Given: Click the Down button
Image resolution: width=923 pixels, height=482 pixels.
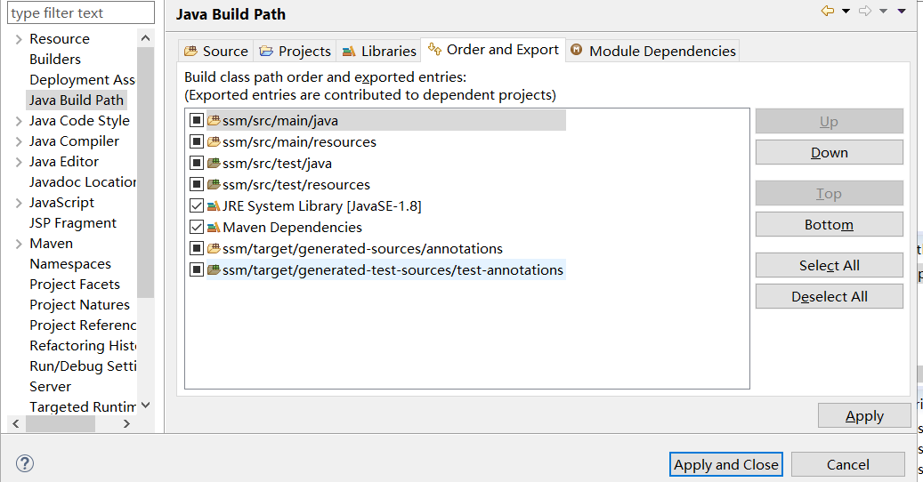Looking at the screenshot, I should [x=829, y=152].
